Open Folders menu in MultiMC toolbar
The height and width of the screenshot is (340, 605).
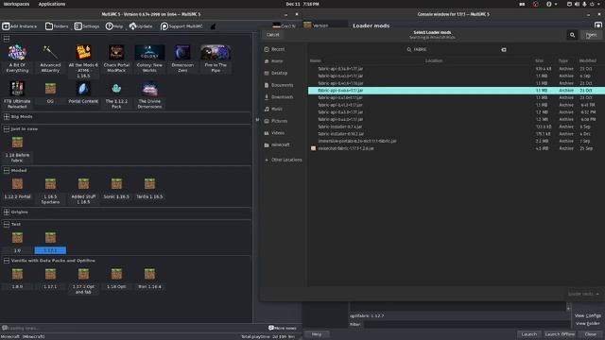click(57, 26)
